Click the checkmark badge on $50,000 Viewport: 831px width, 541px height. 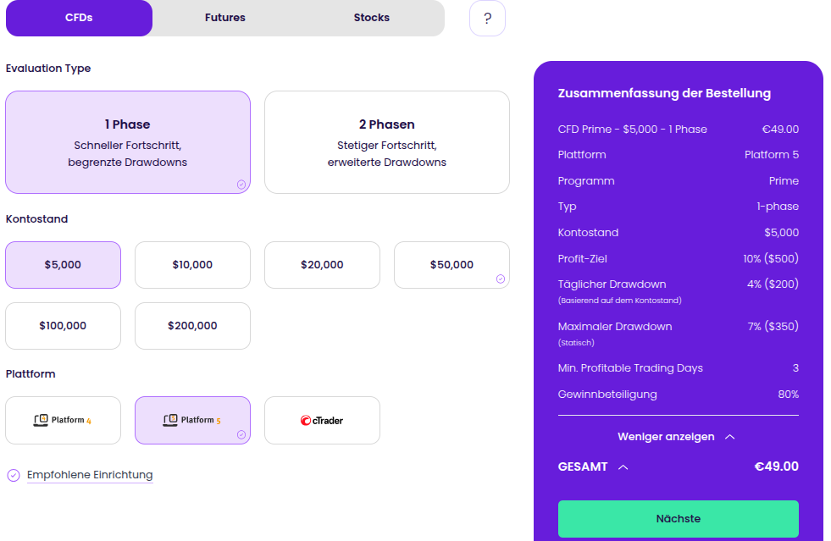pyautogui.click(x=500, y=279)
